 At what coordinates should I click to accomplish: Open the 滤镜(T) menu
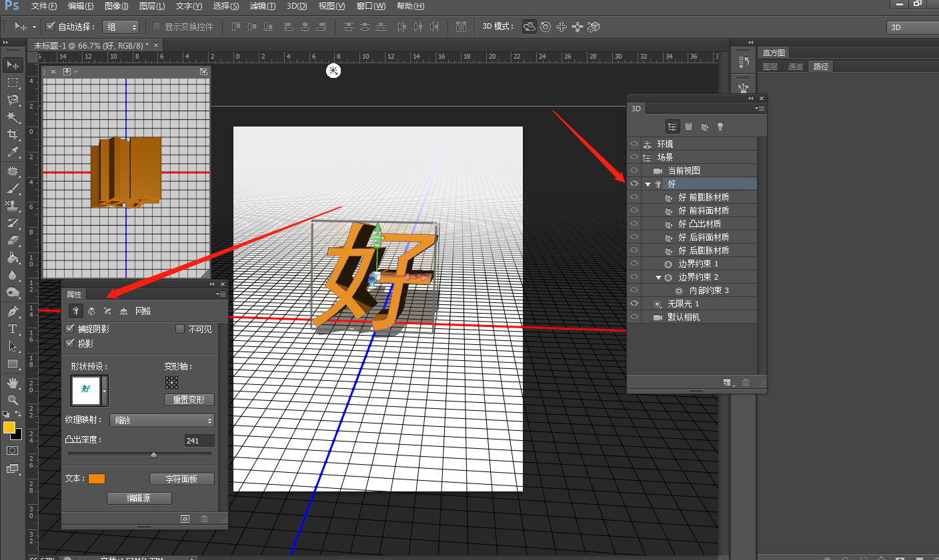point(263,6)
